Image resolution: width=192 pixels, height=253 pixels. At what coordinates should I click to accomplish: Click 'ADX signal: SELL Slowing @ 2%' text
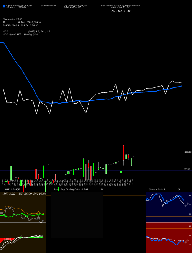click(x=21, y=34)
